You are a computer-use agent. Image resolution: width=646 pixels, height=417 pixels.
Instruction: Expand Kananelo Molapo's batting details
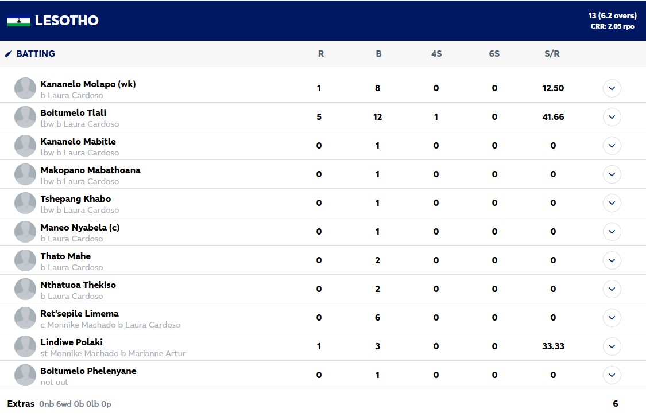(x=612, y=88)
